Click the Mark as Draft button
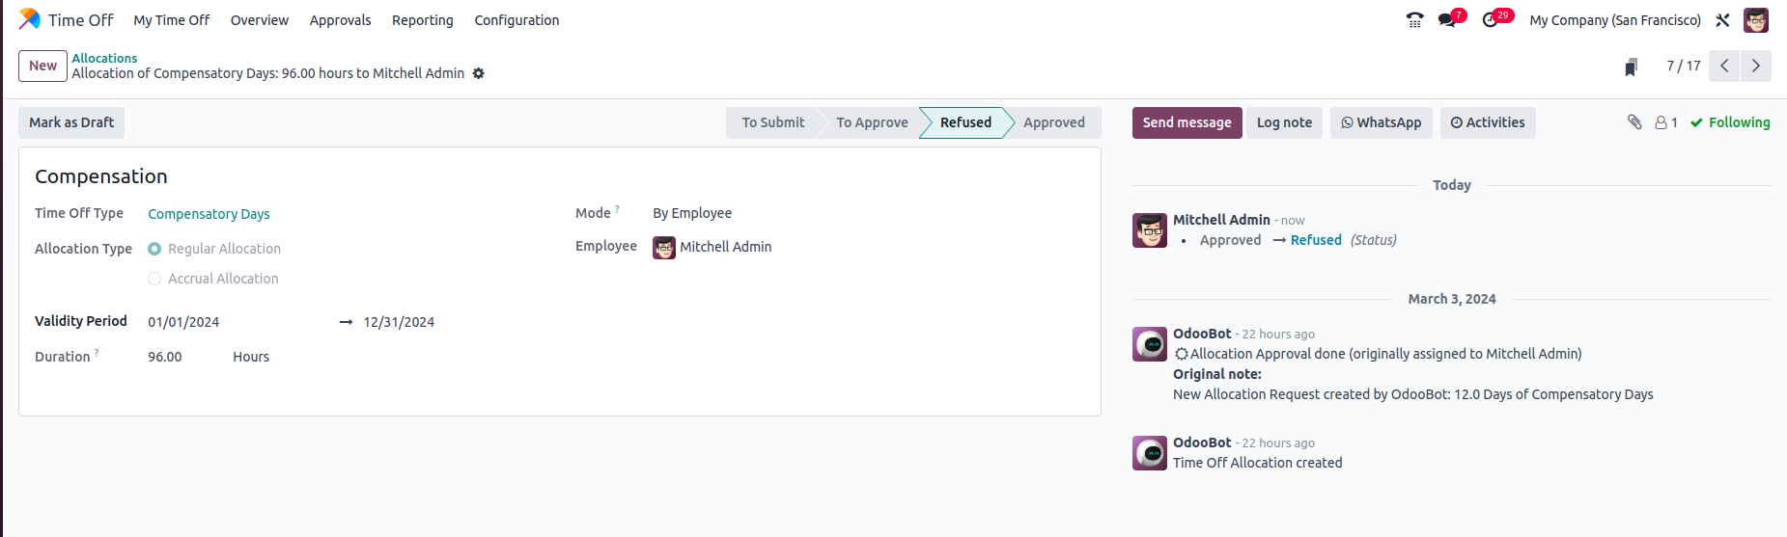 (71, 122)
